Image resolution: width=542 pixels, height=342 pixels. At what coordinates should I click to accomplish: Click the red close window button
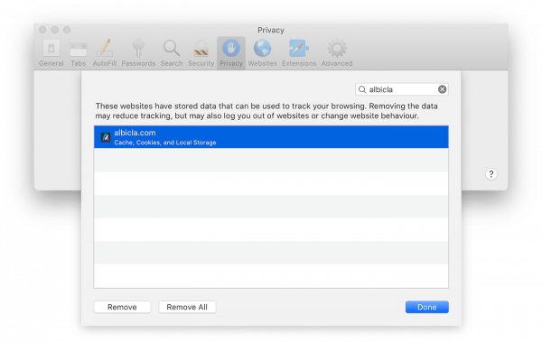(x=42, y=30)
